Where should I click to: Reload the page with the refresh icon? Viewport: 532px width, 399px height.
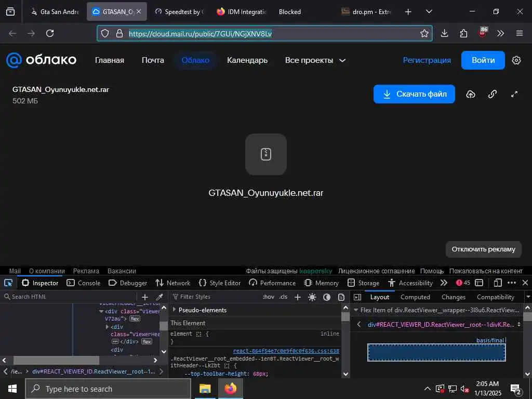coord(50,33)
